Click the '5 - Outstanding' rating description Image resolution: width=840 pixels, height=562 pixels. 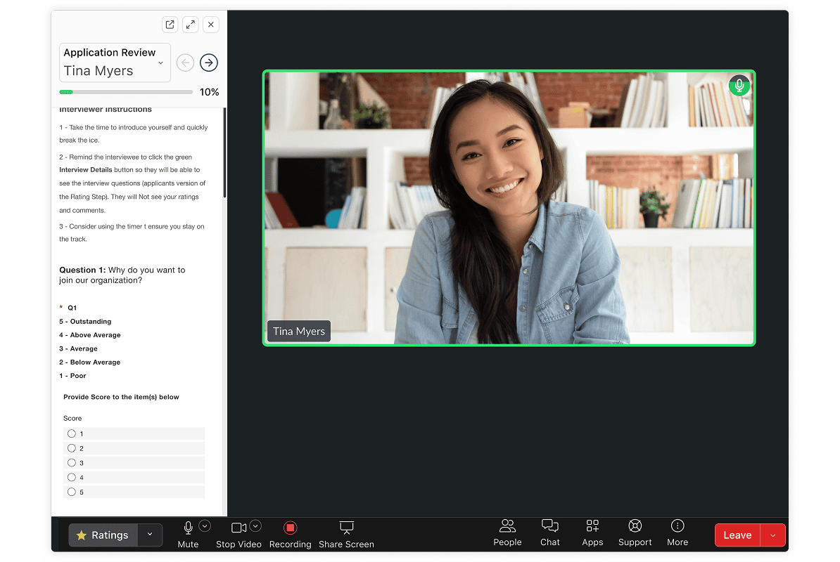pyautogui.click(x=85, y=321)
